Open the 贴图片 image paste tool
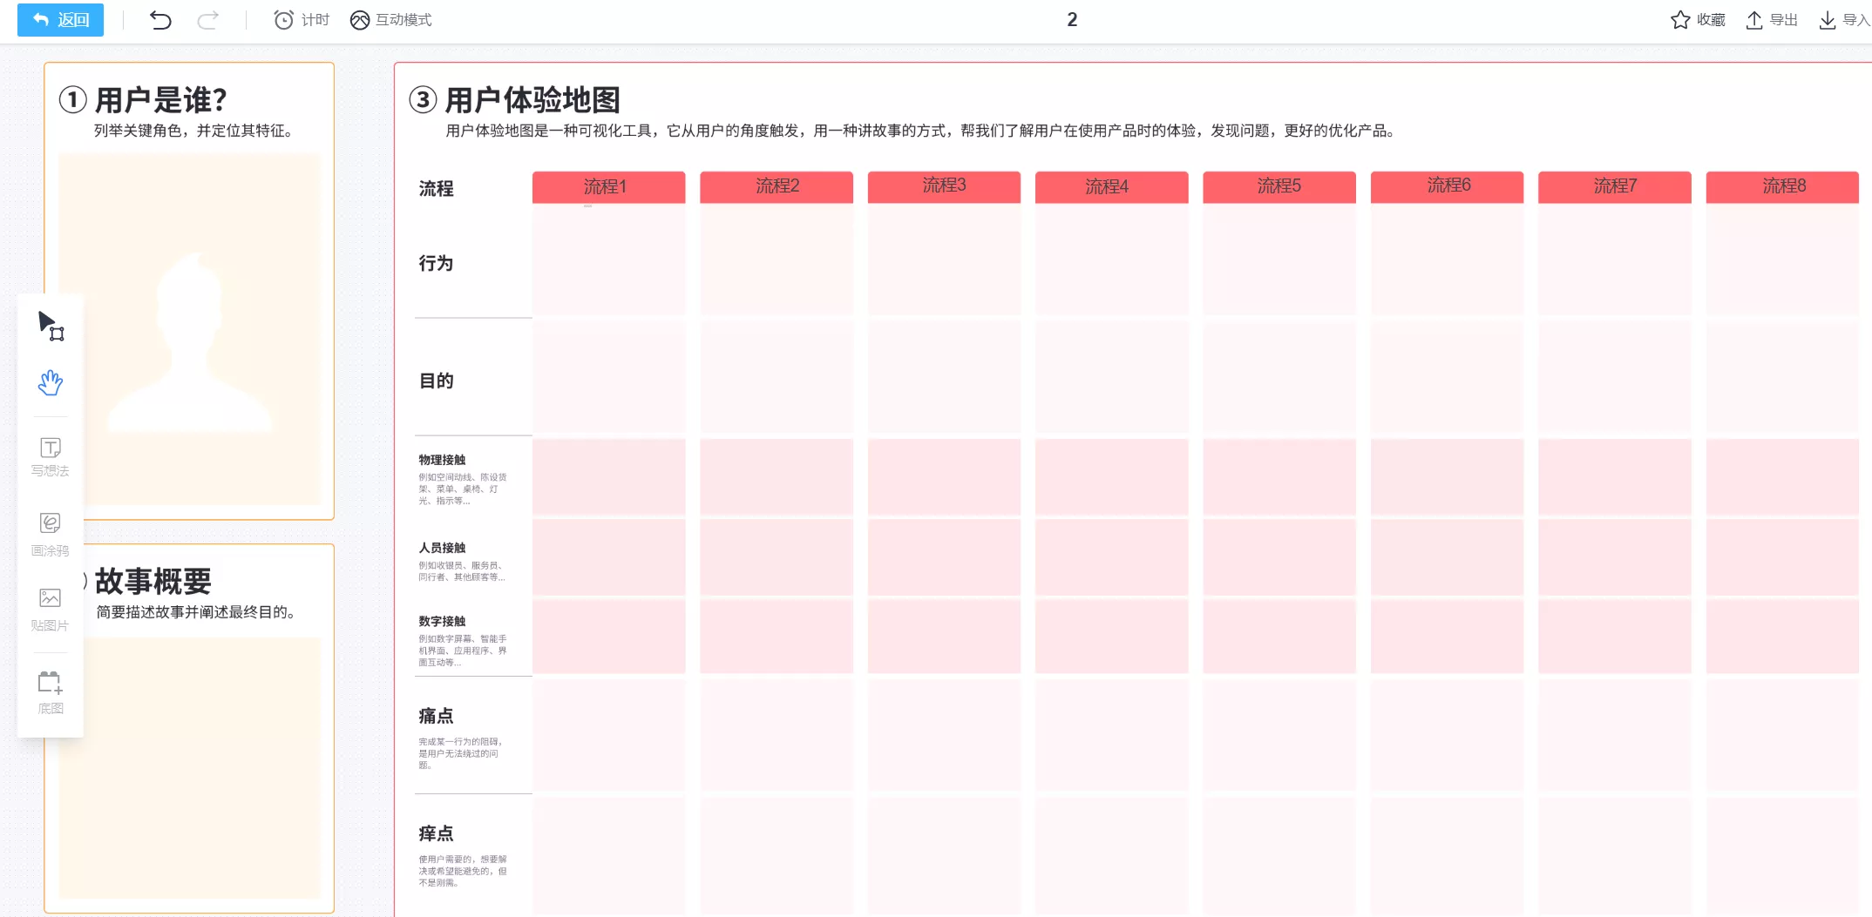Viewport: 1872px width, 917px height. click(x=51, y=609)
